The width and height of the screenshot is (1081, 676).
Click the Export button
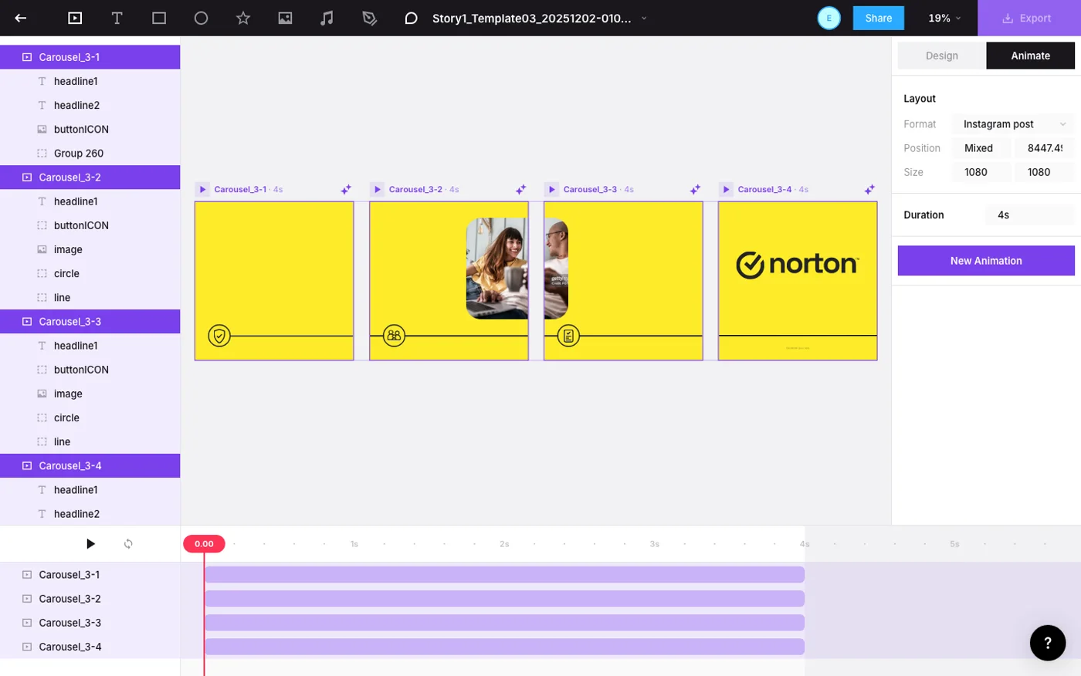click(1028, 18)
